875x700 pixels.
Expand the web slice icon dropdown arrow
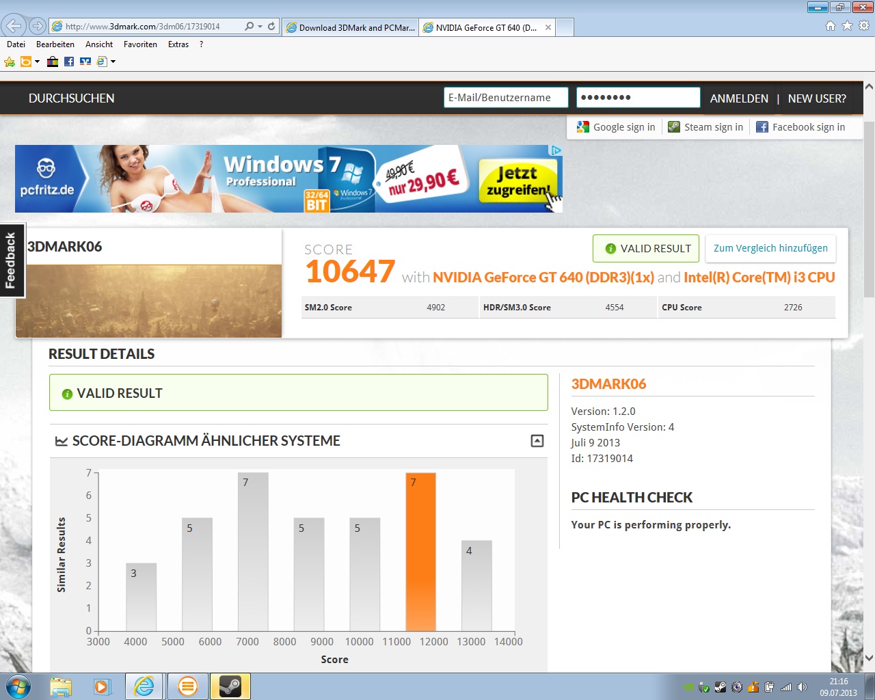(x=113, y=62)
